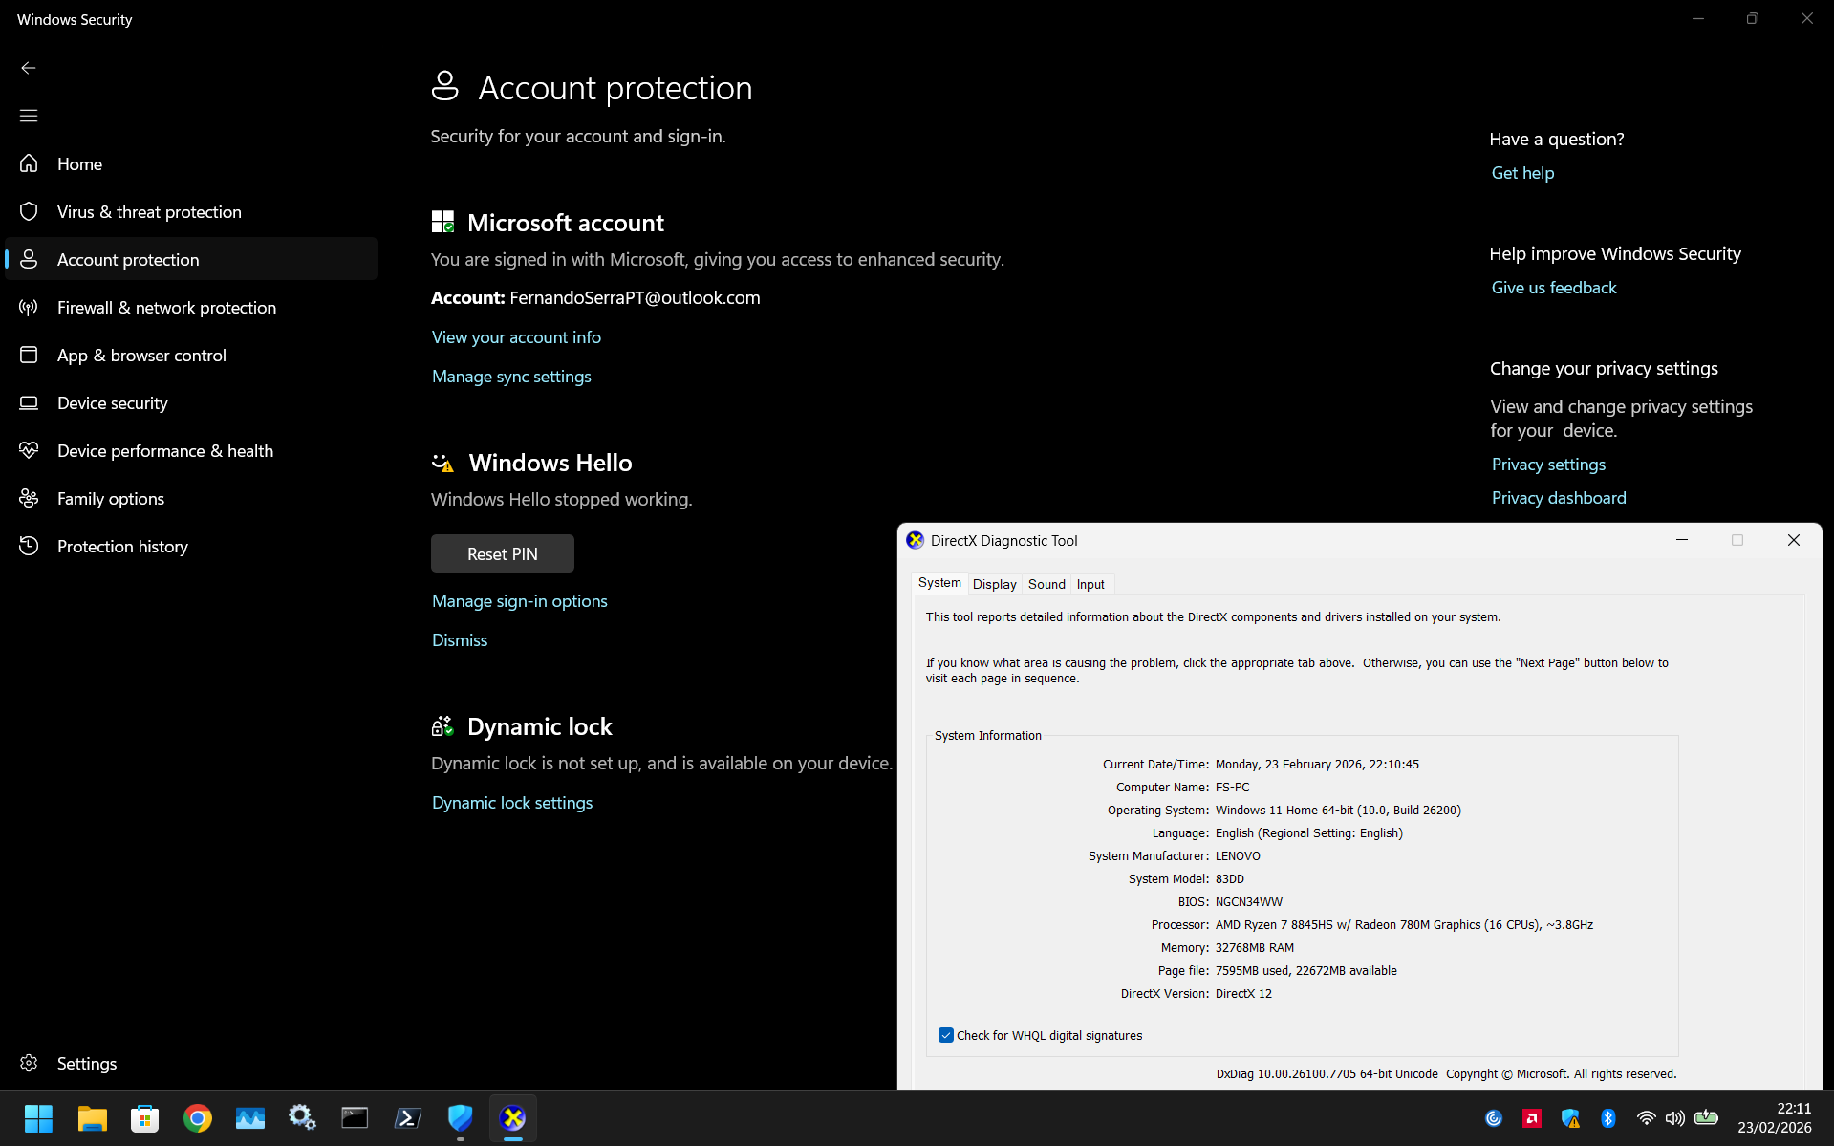Click the Windows Security shield taskbar icon
The image size is (1834, 1146).
(460, 1117)
